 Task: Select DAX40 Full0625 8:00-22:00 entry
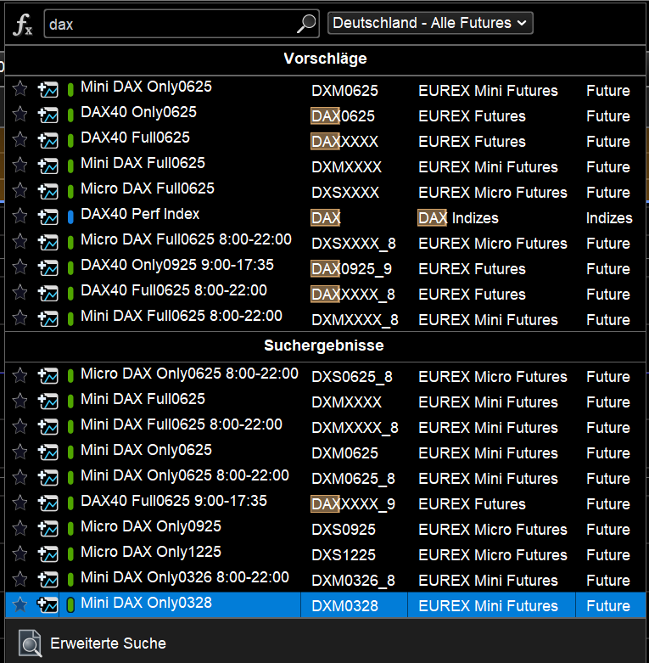(174, 290)
